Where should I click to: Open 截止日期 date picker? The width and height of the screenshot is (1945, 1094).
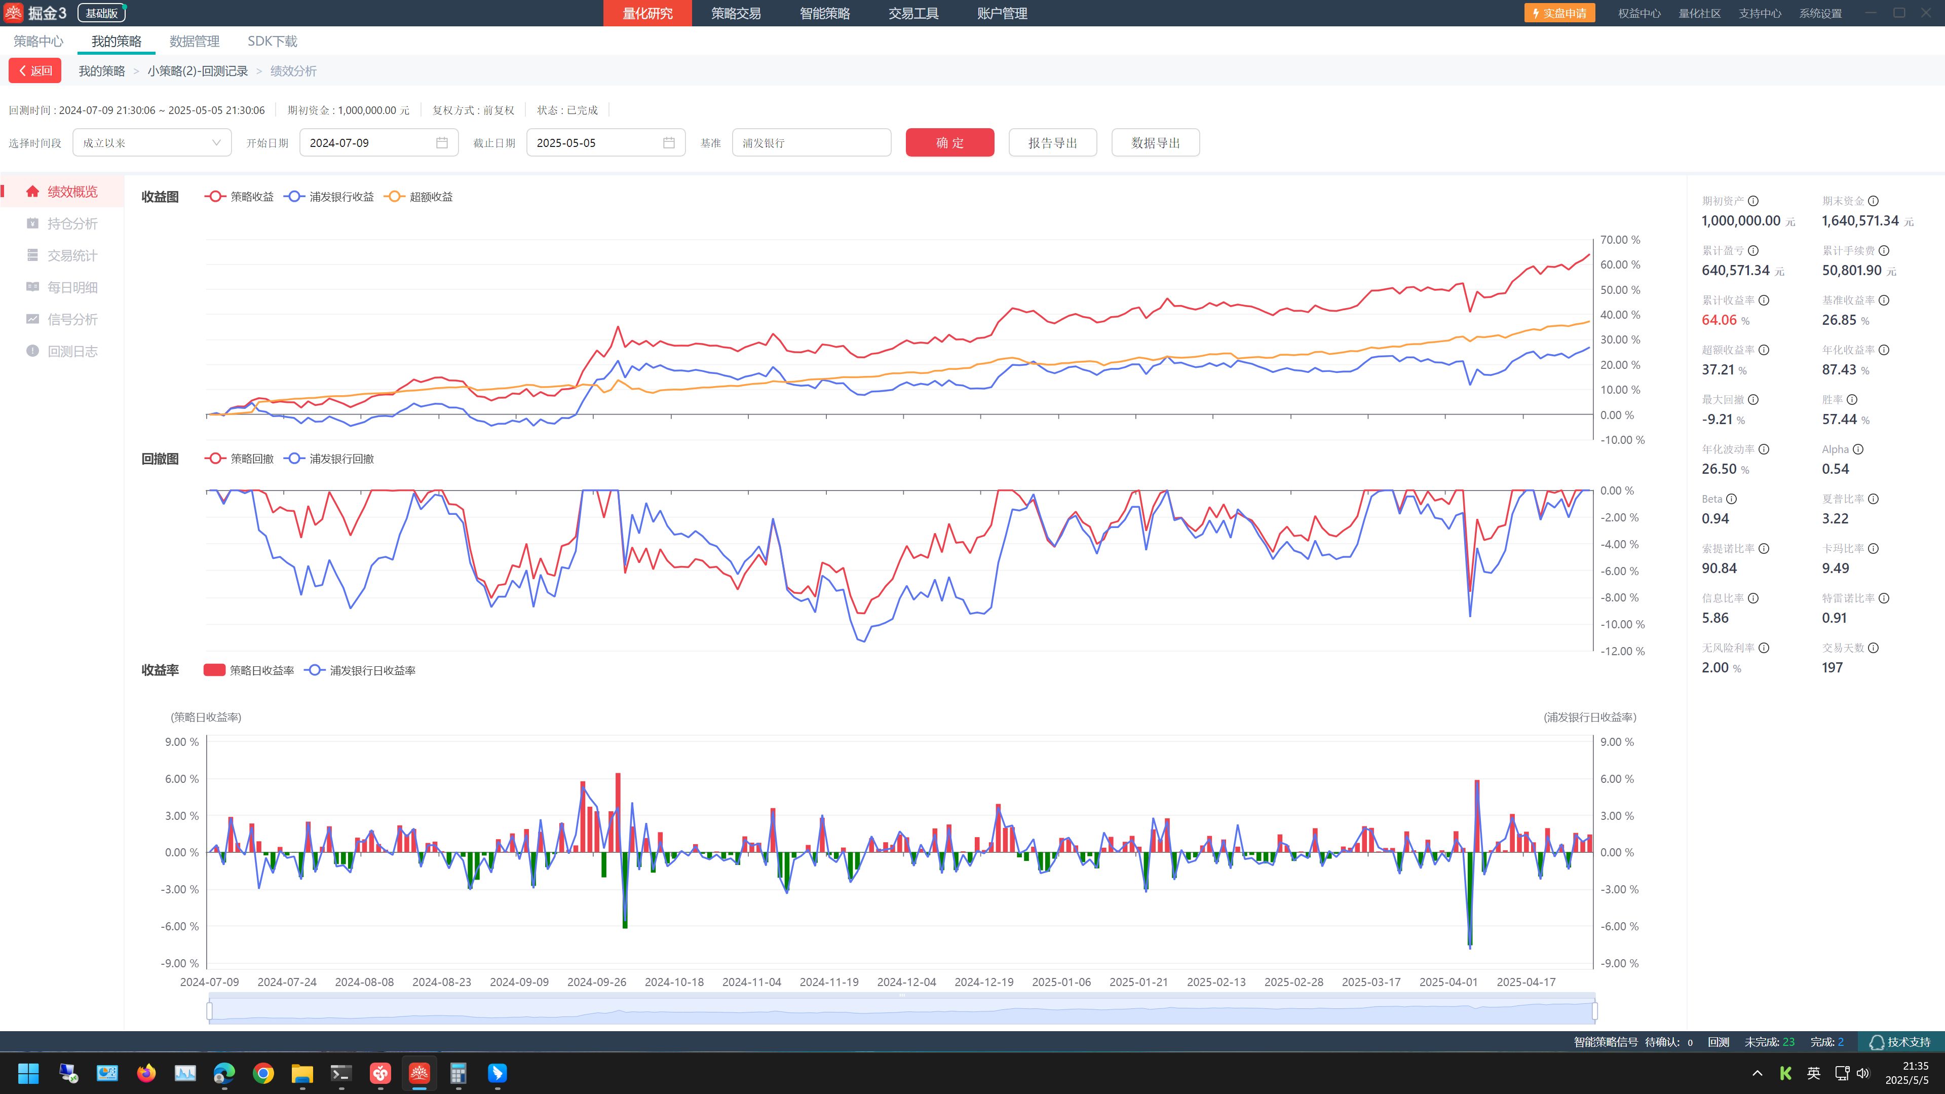coord(668,143)
